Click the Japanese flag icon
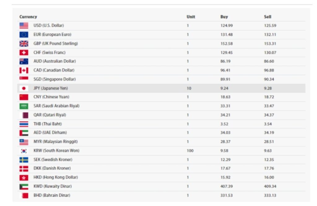 tap(24, 88)
